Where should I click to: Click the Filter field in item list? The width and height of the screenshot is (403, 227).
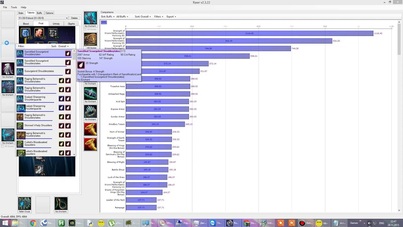[x=36, y=46]
